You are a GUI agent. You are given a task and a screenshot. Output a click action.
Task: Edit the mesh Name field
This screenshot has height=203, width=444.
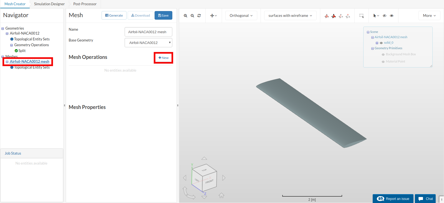click(148, 32)
